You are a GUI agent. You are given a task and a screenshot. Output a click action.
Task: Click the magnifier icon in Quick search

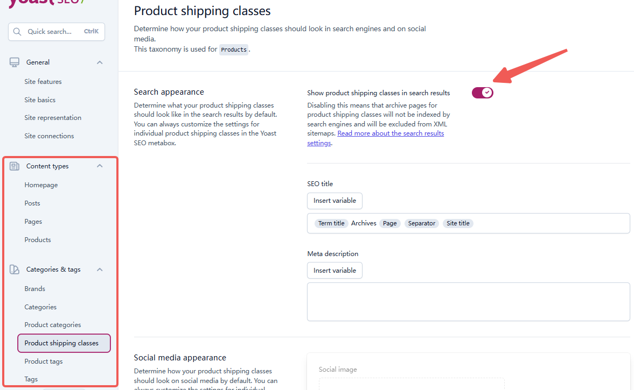click(17, 32)
